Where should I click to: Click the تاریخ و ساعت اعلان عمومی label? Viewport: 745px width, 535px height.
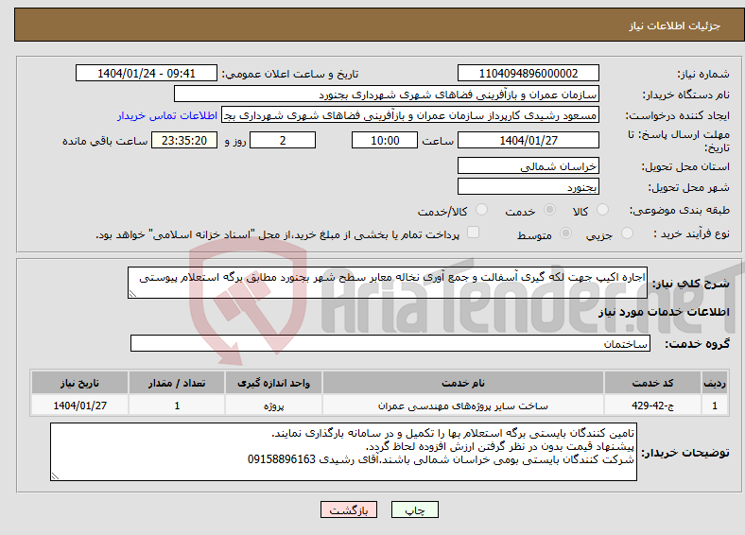point(290,74)
